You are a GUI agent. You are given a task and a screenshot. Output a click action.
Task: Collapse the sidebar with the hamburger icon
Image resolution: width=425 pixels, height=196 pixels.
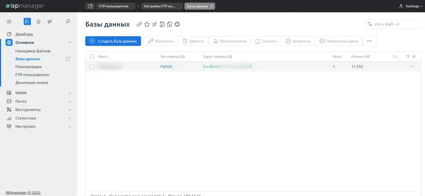[x=9, y=21]
